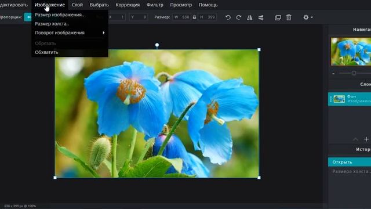This screenshot has width=371, height=209.
Task: Undo the last action with the undo arrow
Action: click(x=228, y=17)
